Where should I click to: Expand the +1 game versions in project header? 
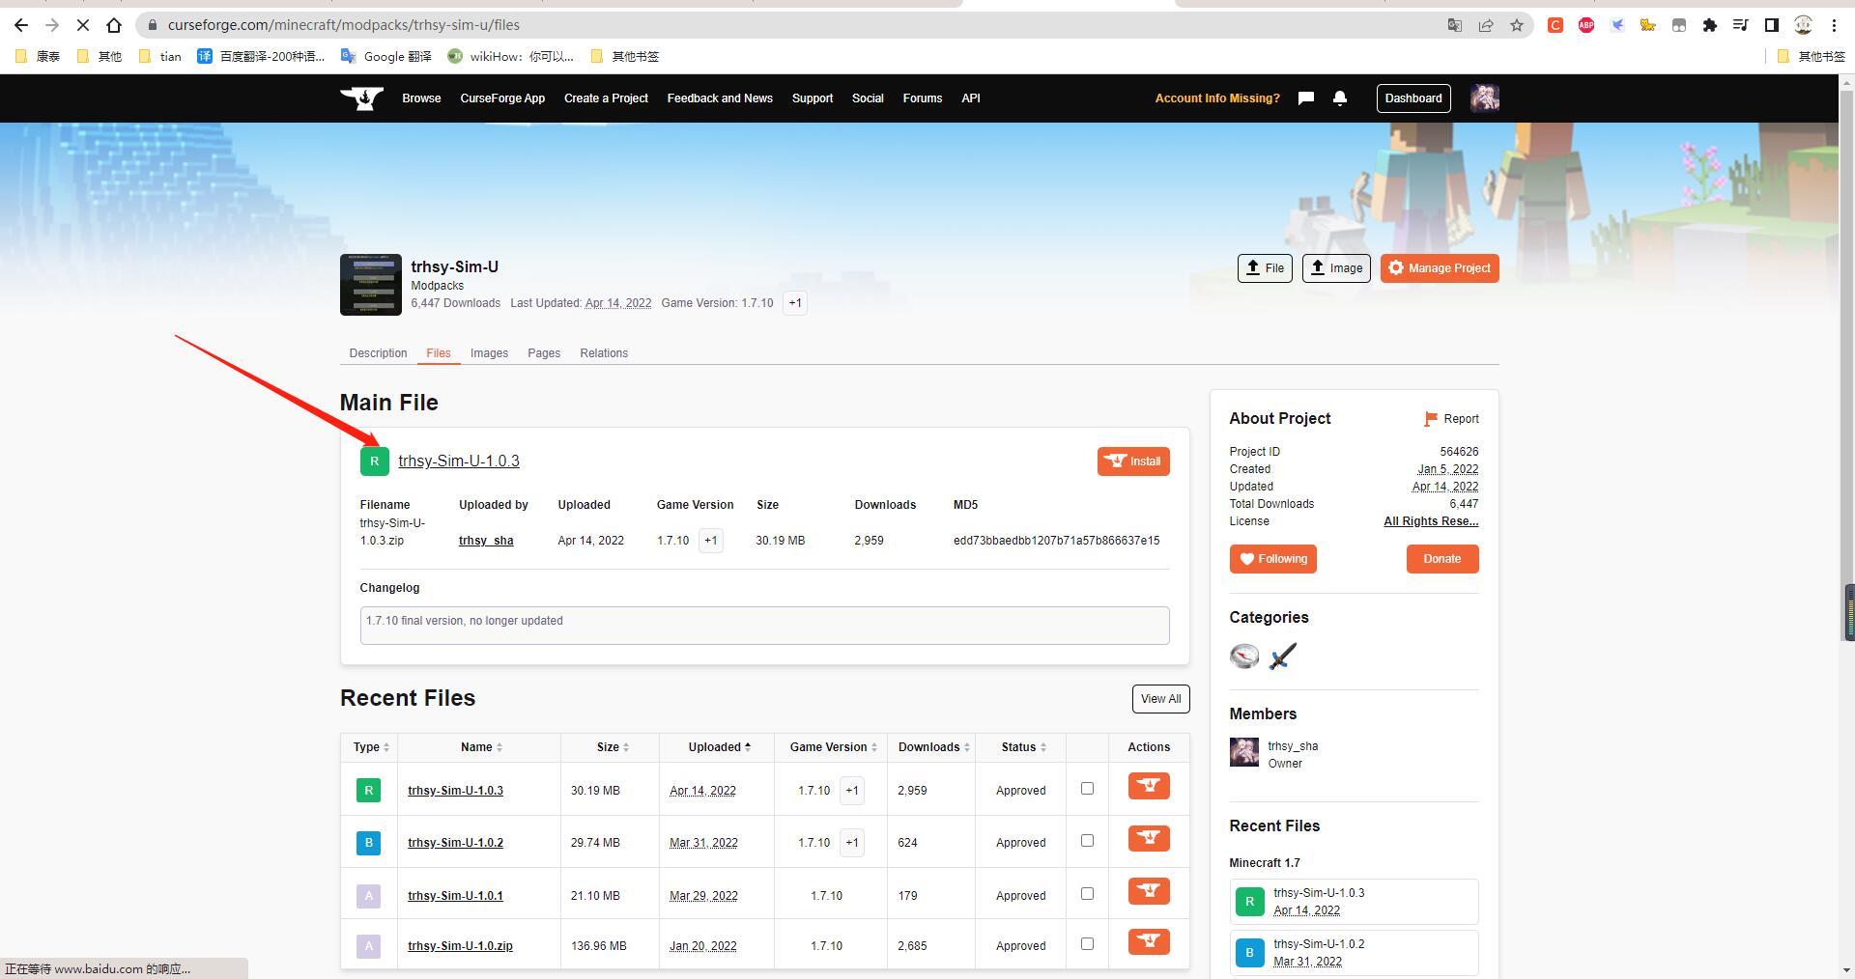point(795,303)
